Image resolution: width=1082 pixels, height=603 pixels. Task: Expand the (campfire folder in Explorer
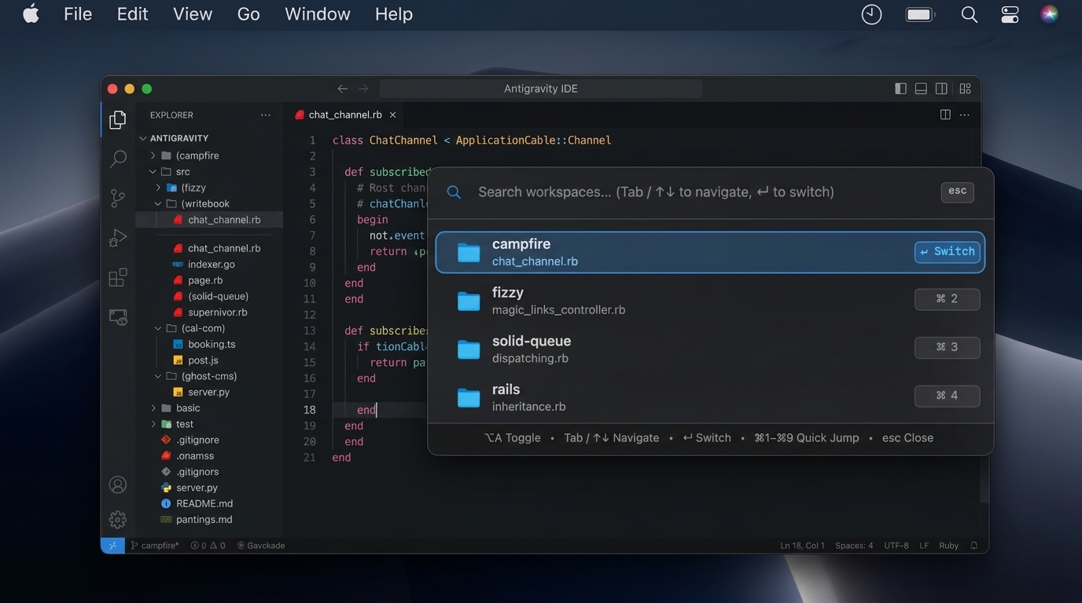coord(153,155)
